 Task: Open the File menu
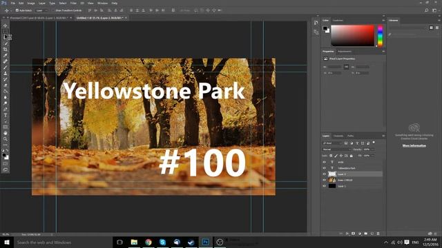click(12, 3)
